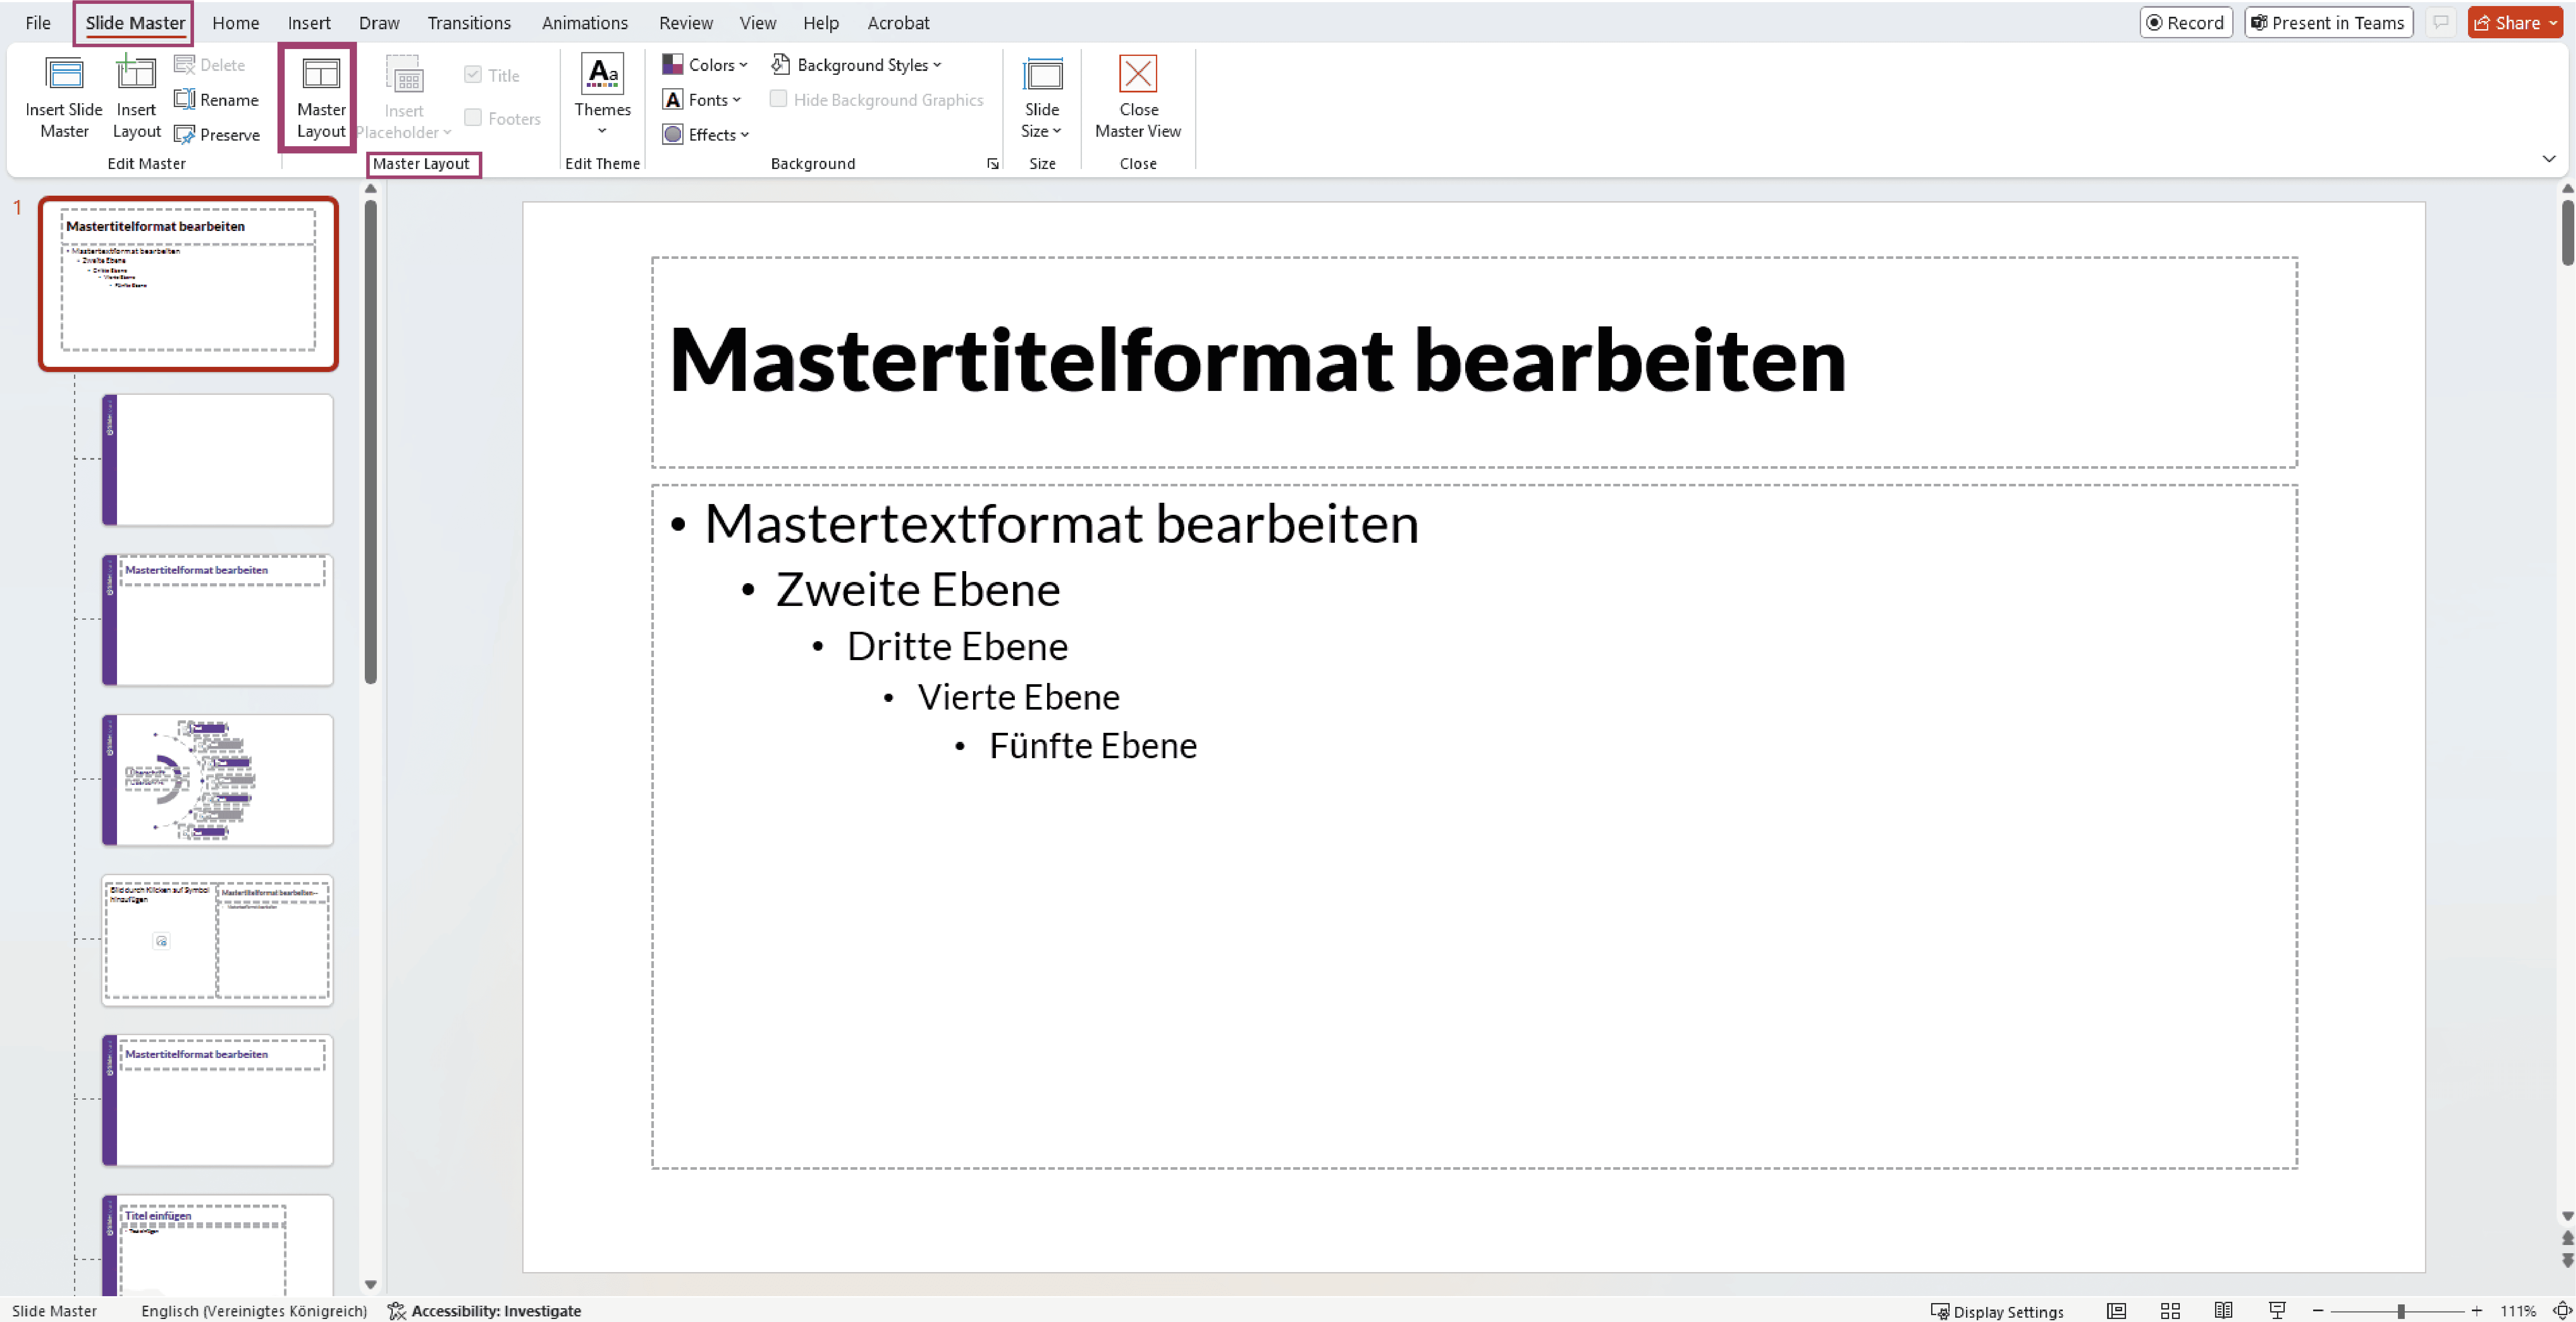The height and width of the screenshot is (1322, 2576).
Task: Click the zoom out minus icon
Action: point(2318,1311)
